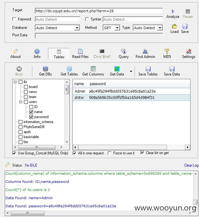The height and width of the screenshot is (217, 199).
Task: Click the Save floppy disk icon
Action: (185, 26)
